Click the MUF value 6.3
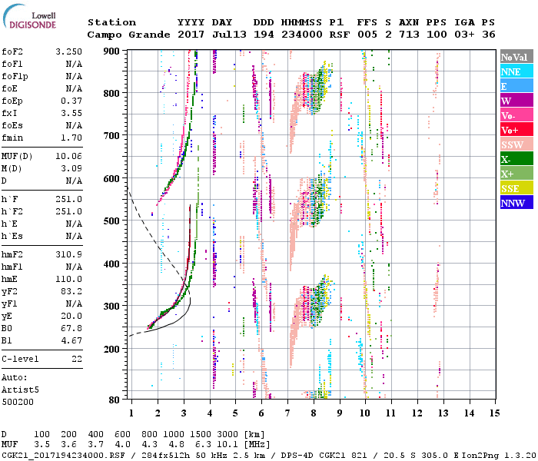Screen dimensions: 538x461 [x=203, y=445]
